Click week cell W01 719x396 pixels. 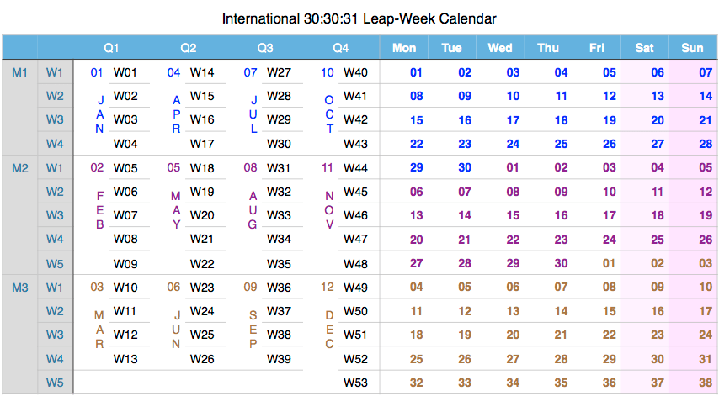coord(125,72)
